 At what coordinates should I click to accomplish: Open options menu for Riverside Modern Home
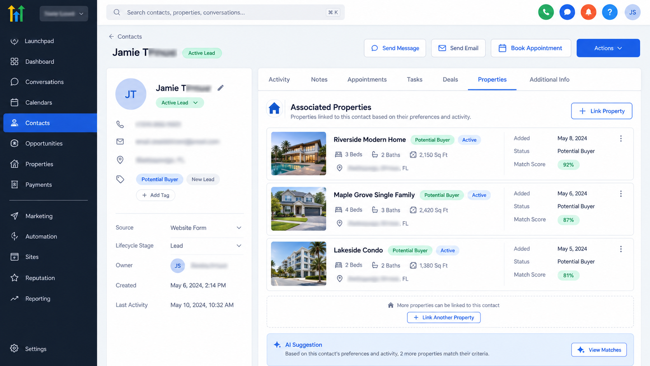[x=621, y=138]
